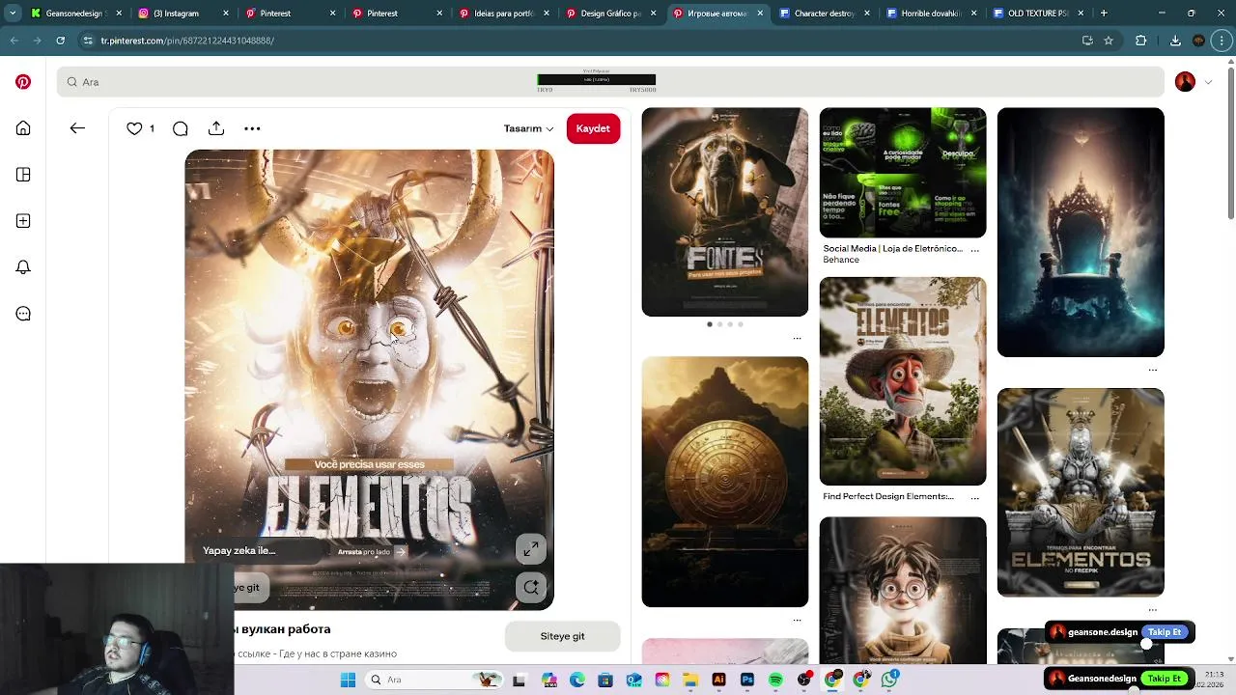The width and height of the screenshot is (1236, 695).
Task: Open more options under Social Media pin
Action: tap(974, 249)
